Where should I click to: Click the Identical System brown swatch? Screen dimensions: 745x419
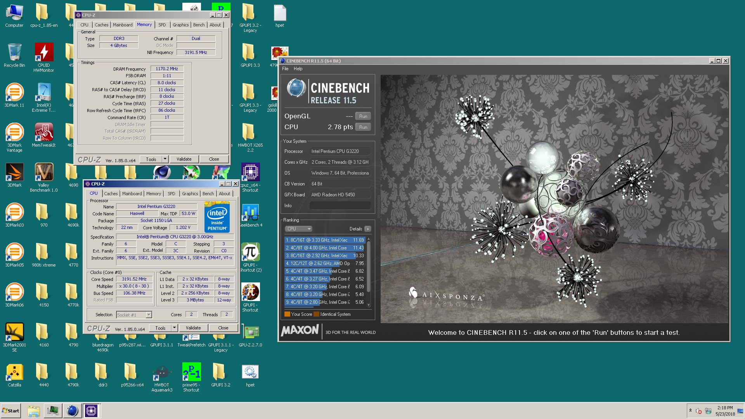click(316, 314)
